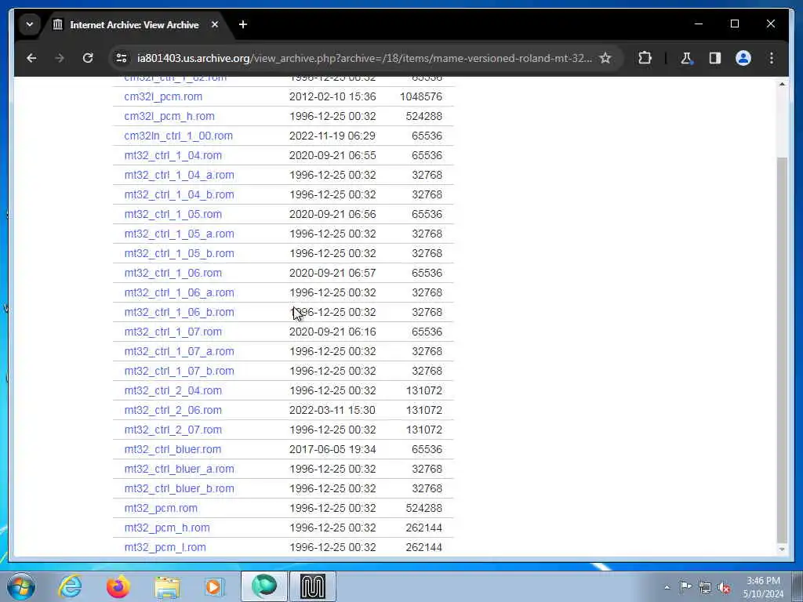Viewport: 803px width, 602px height.
Task: Toggle the side panel icon
Action: point(715,58)
